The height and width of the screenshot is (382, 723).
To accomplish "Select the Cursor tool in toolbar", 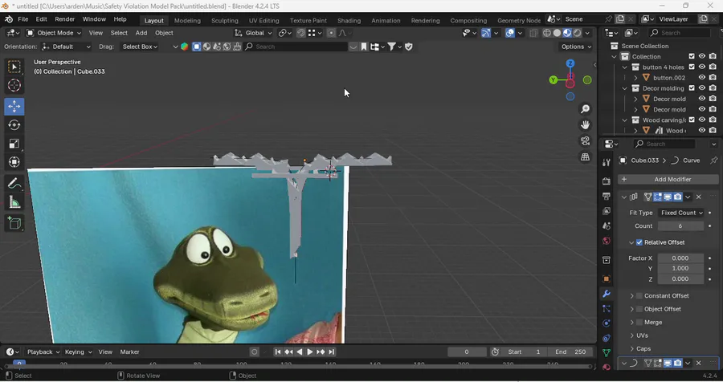I will click(x=14, y=85).
